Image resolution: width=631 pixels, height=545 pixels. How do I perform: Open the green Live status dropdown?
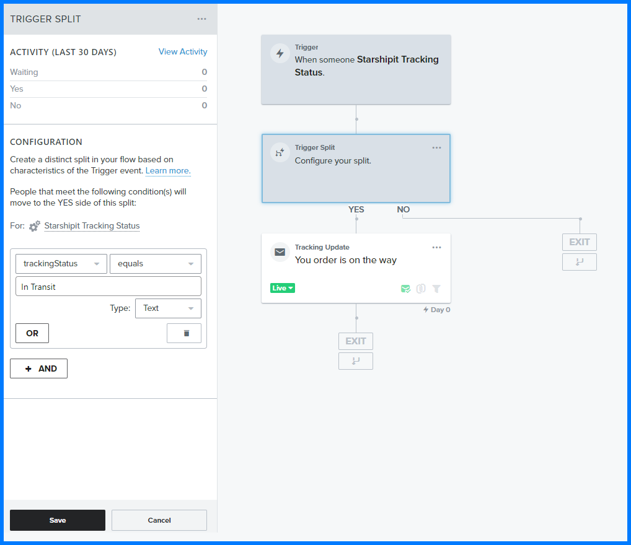tap(282, 288)
